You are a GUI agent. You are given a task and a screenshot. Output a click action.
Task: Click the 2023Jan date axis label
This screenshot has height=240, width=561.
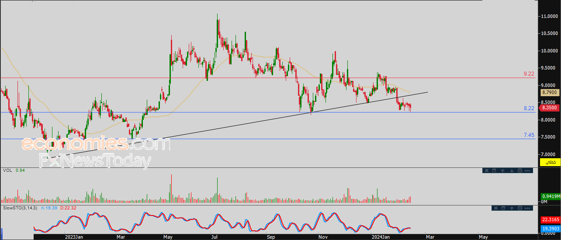coord(75,237)
